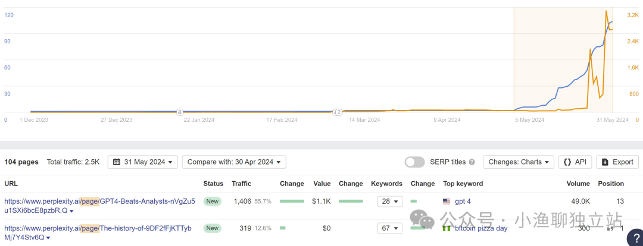Sort by the Status column header
This screenshot has width=643, height=246.
click(213, 184)
